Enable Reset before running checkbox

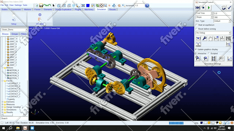coord(197,29)
